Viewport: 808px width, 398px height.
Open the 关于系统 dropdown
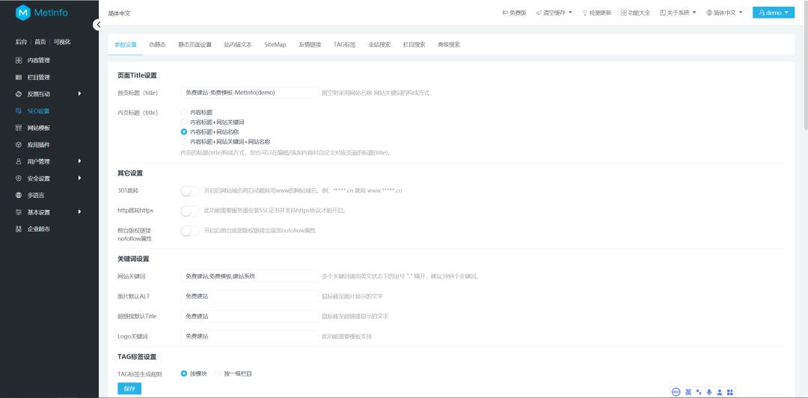pos(678,13)
